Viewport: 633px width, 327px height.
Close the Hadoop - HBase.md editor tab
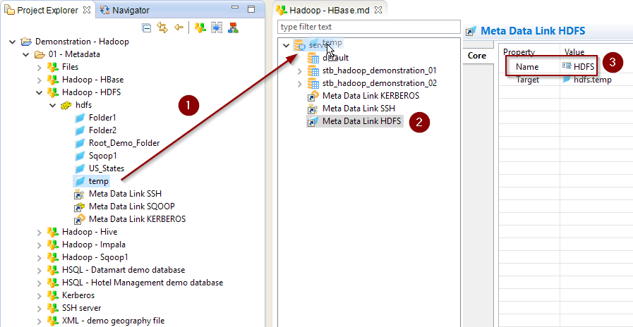[x=378, y=11]
